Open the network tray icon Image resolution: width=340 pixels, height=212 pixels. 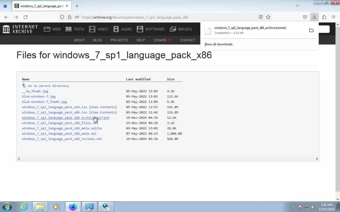tap(307, 207)
